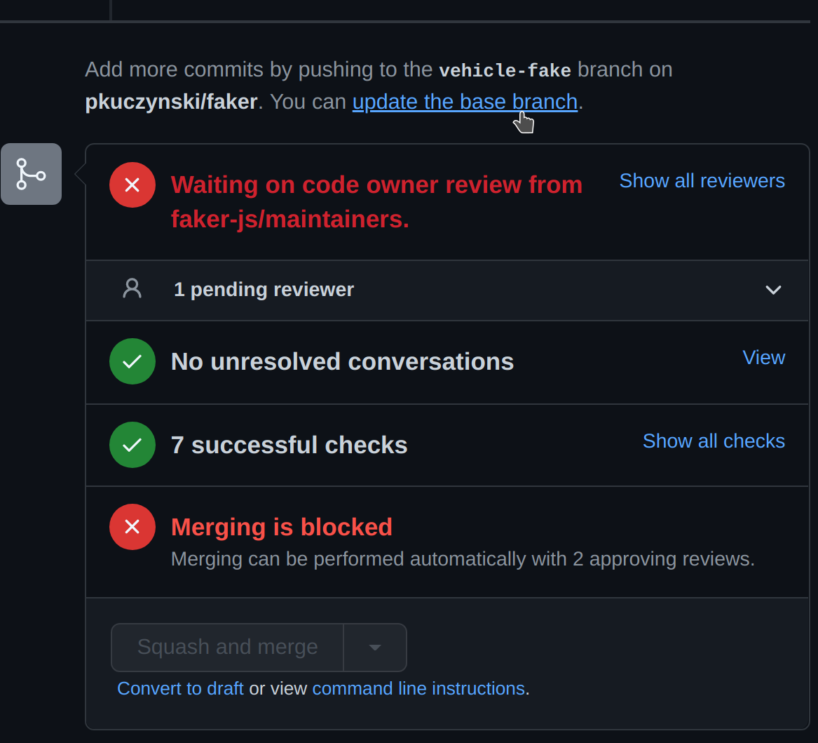Expand the 1 pending reviewer chevron

tap(772, 289)
